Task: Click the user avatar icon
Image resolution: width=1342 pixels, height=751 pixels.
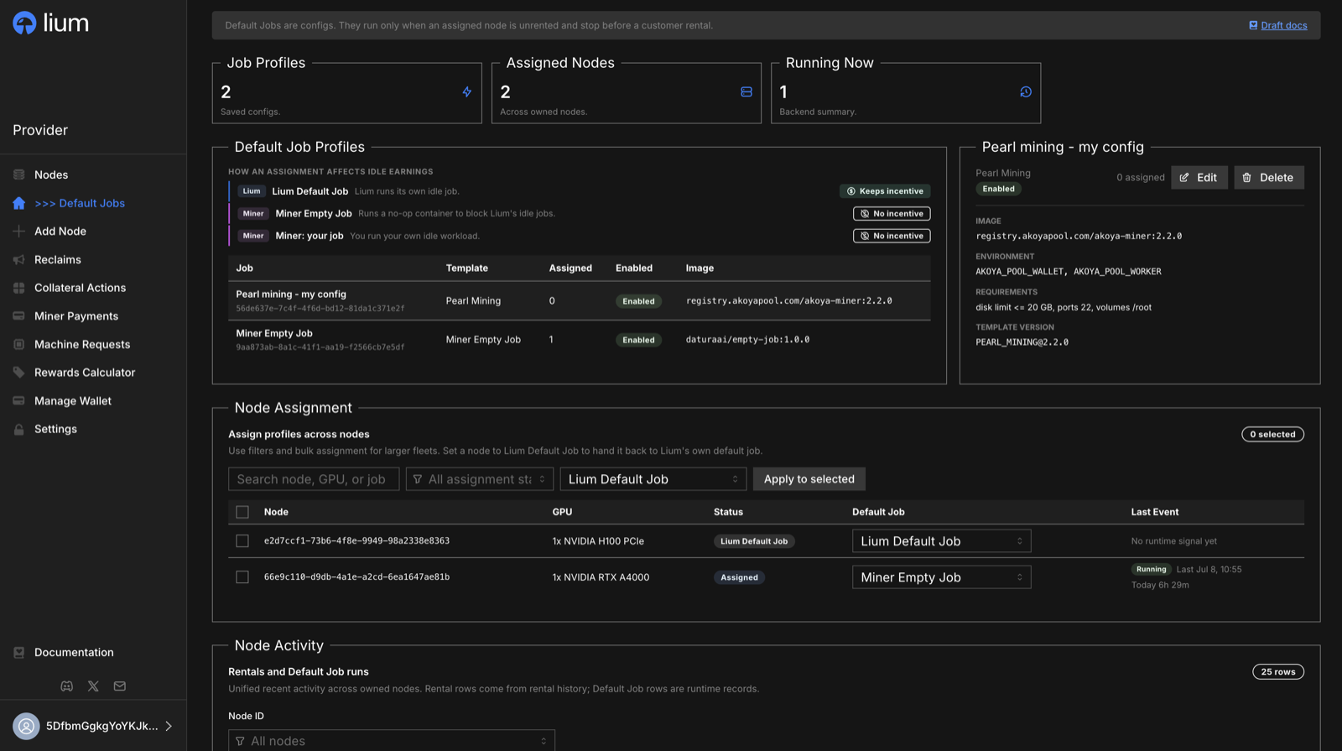Action: tap(26, 726)
